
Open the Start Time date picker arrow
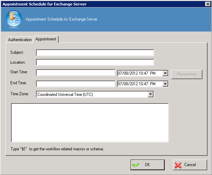click(165, 73)
